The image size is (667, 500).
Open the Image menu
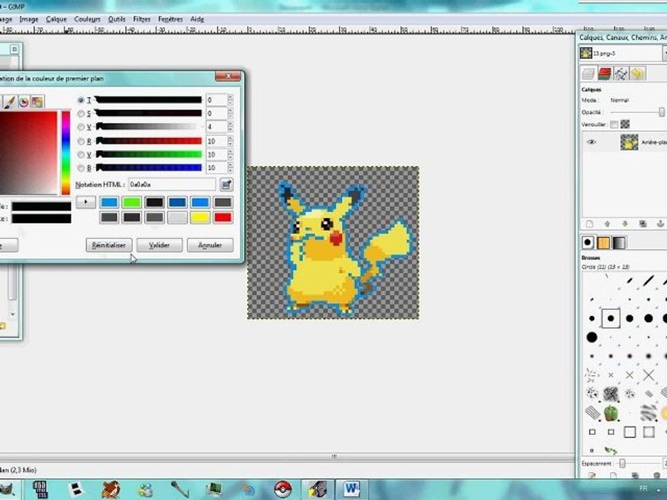[29, 19]
